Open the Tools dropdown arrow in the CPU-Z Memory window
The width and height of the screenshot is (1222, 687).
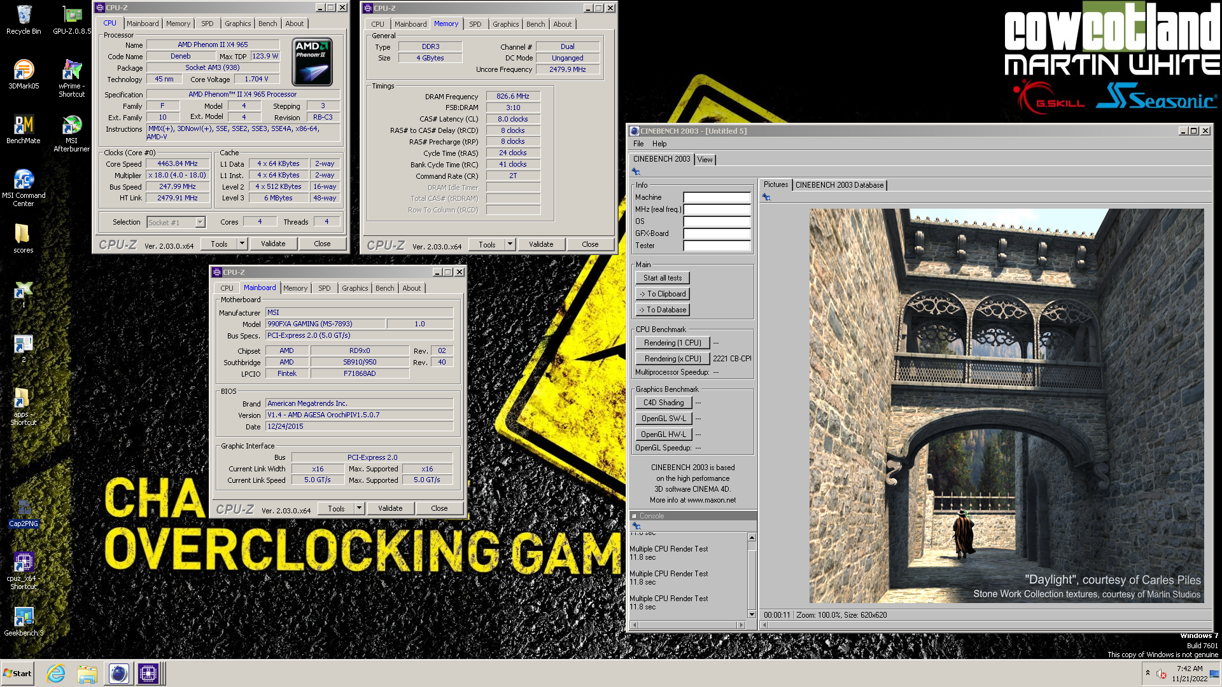pos(510,244)
